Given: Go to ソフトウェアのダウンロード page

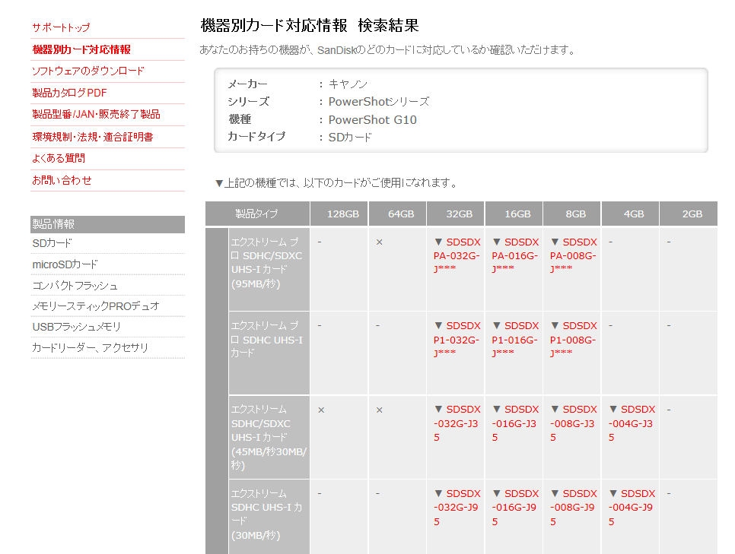Looking at the screenshot, I should click(x=88, y=71).
